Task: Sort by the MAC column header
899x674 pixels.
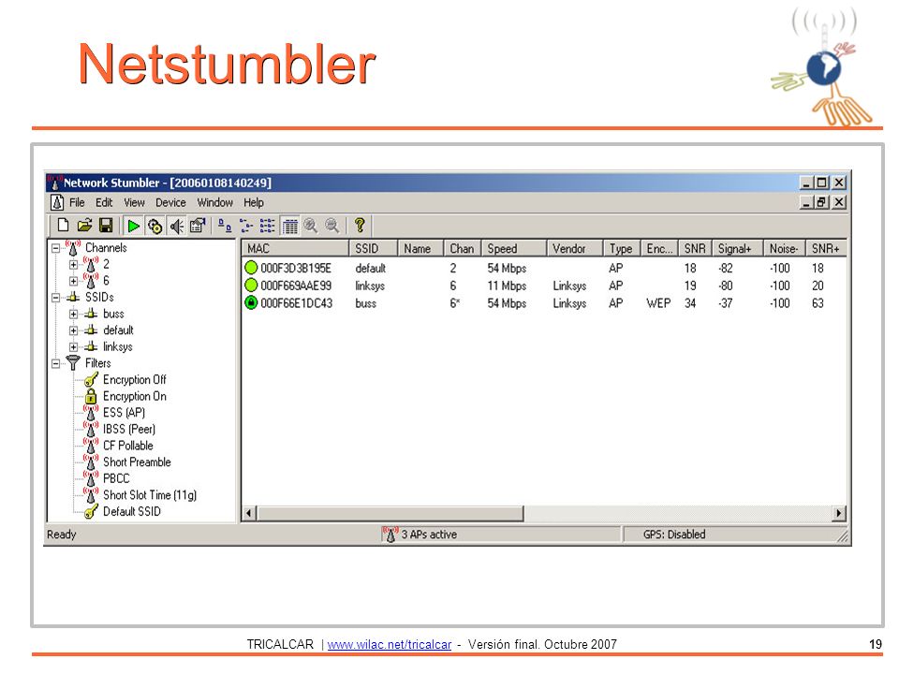Action: click(295, 248)
